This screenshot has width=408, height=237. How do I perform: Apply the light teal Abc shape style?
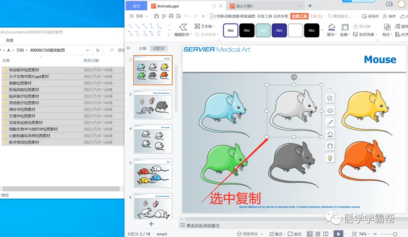coord(263,30)
